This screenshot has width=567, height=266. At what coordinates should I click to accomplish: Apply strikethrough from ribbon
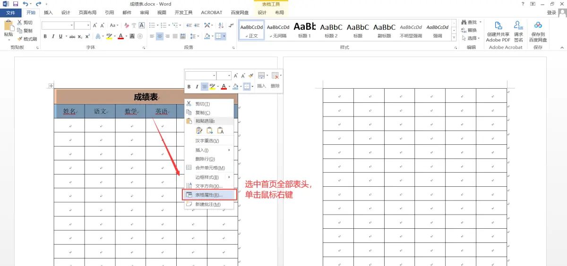[x=72, y=36]
